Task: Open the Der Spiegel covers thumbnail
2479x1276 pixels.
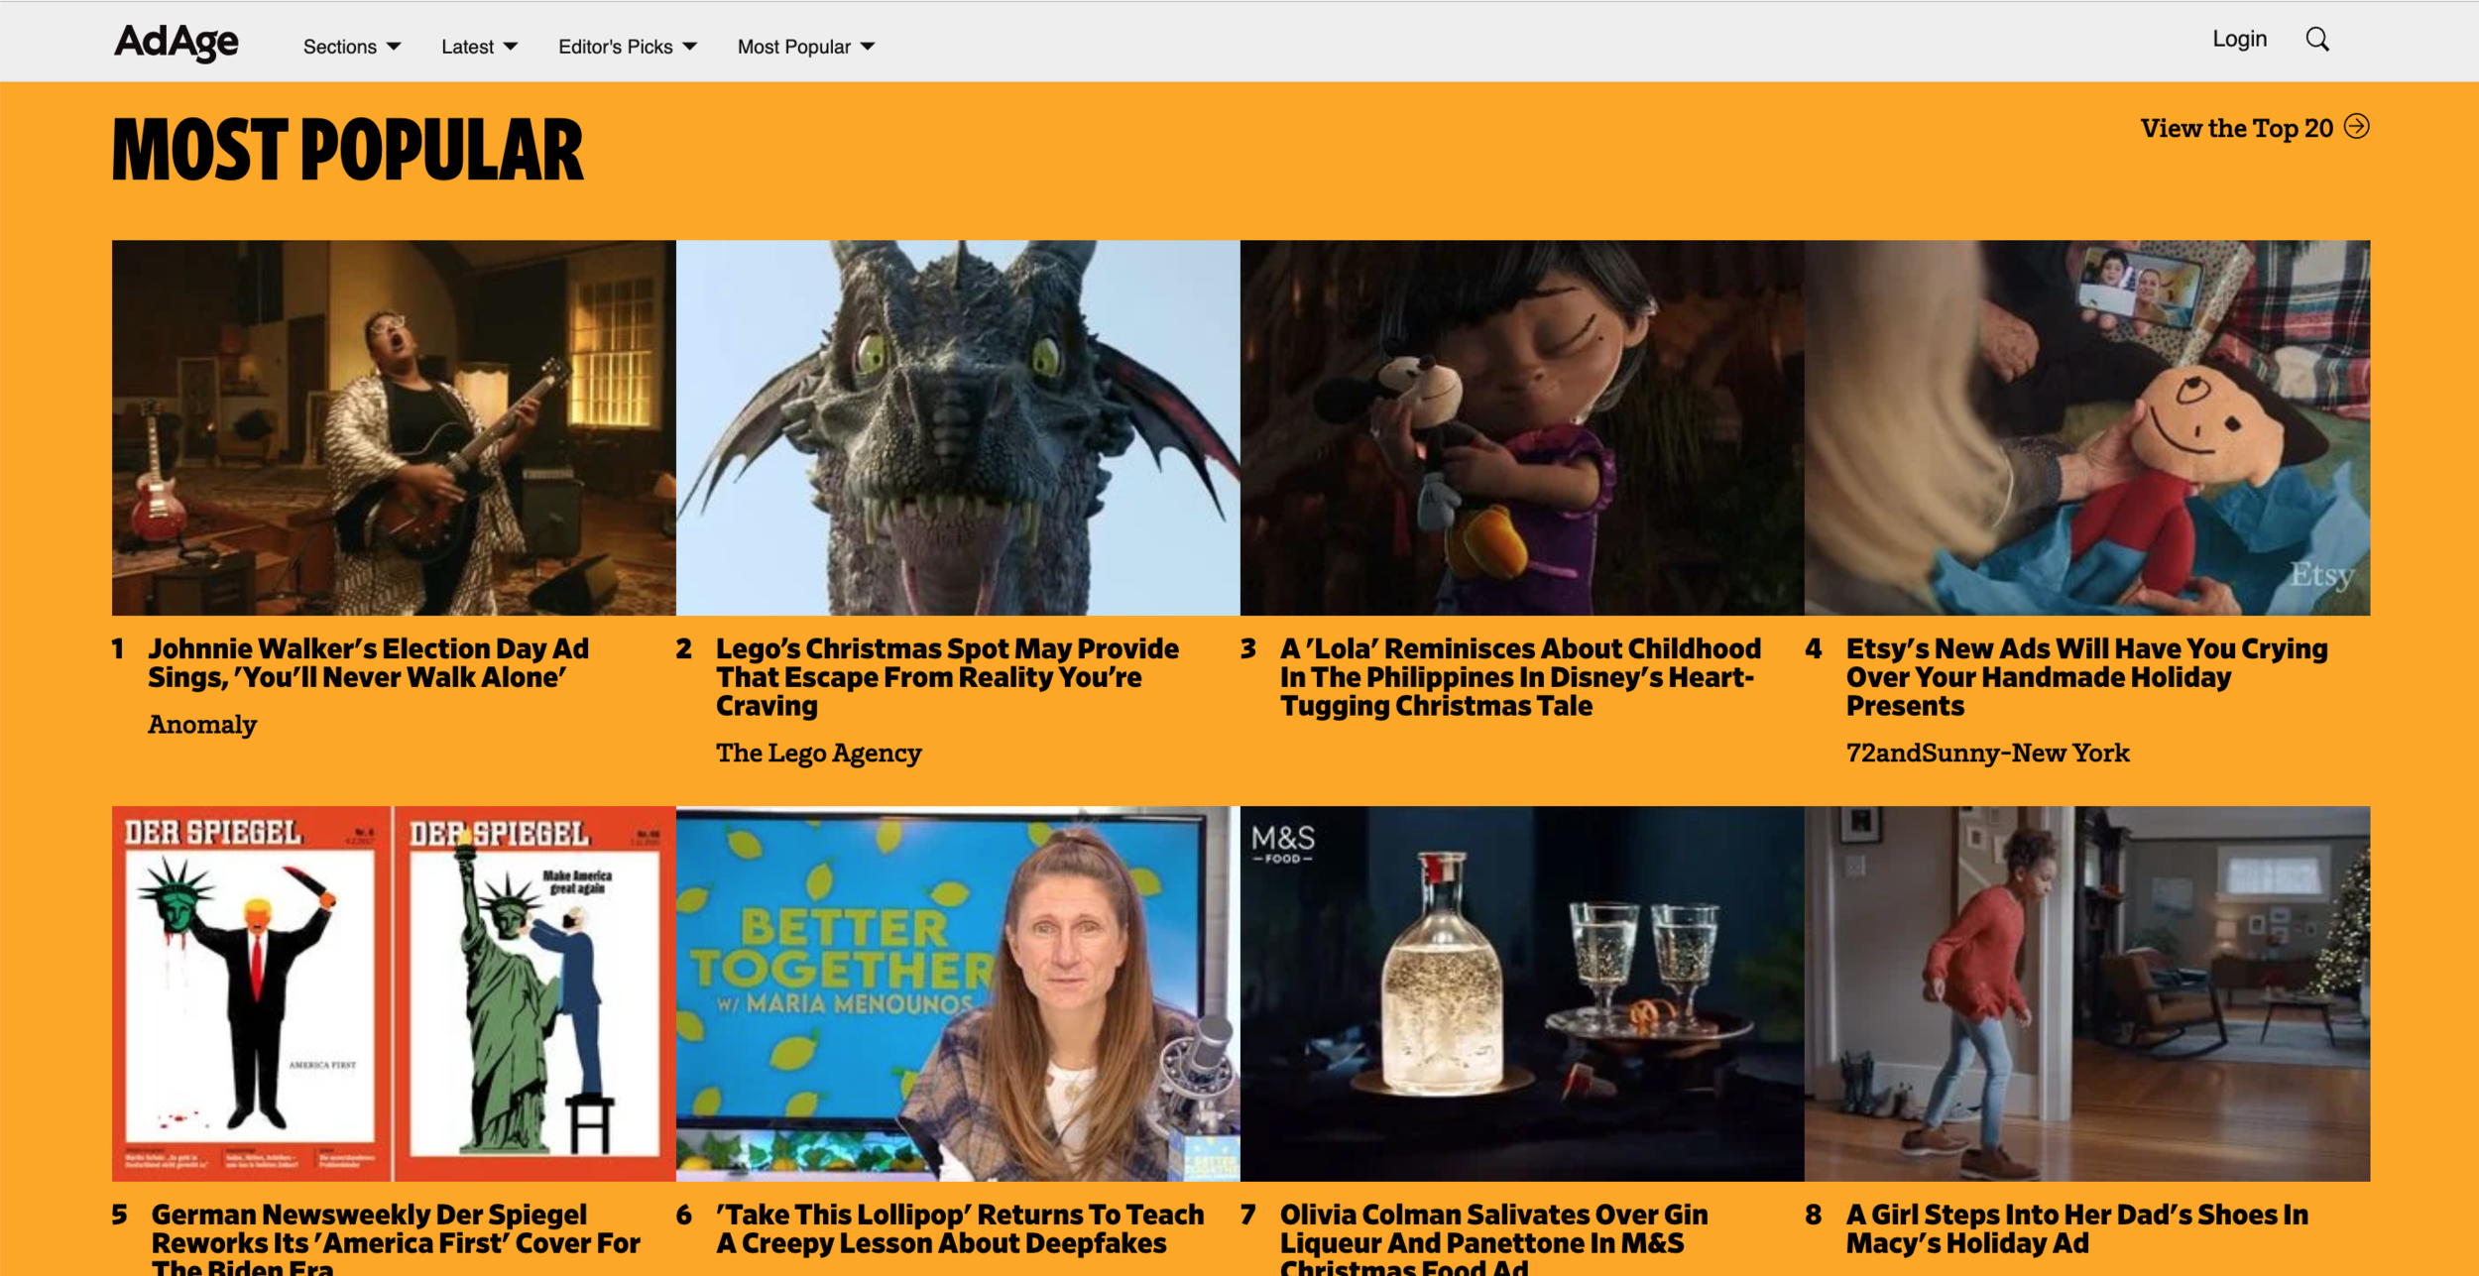Action: [394, 993]
